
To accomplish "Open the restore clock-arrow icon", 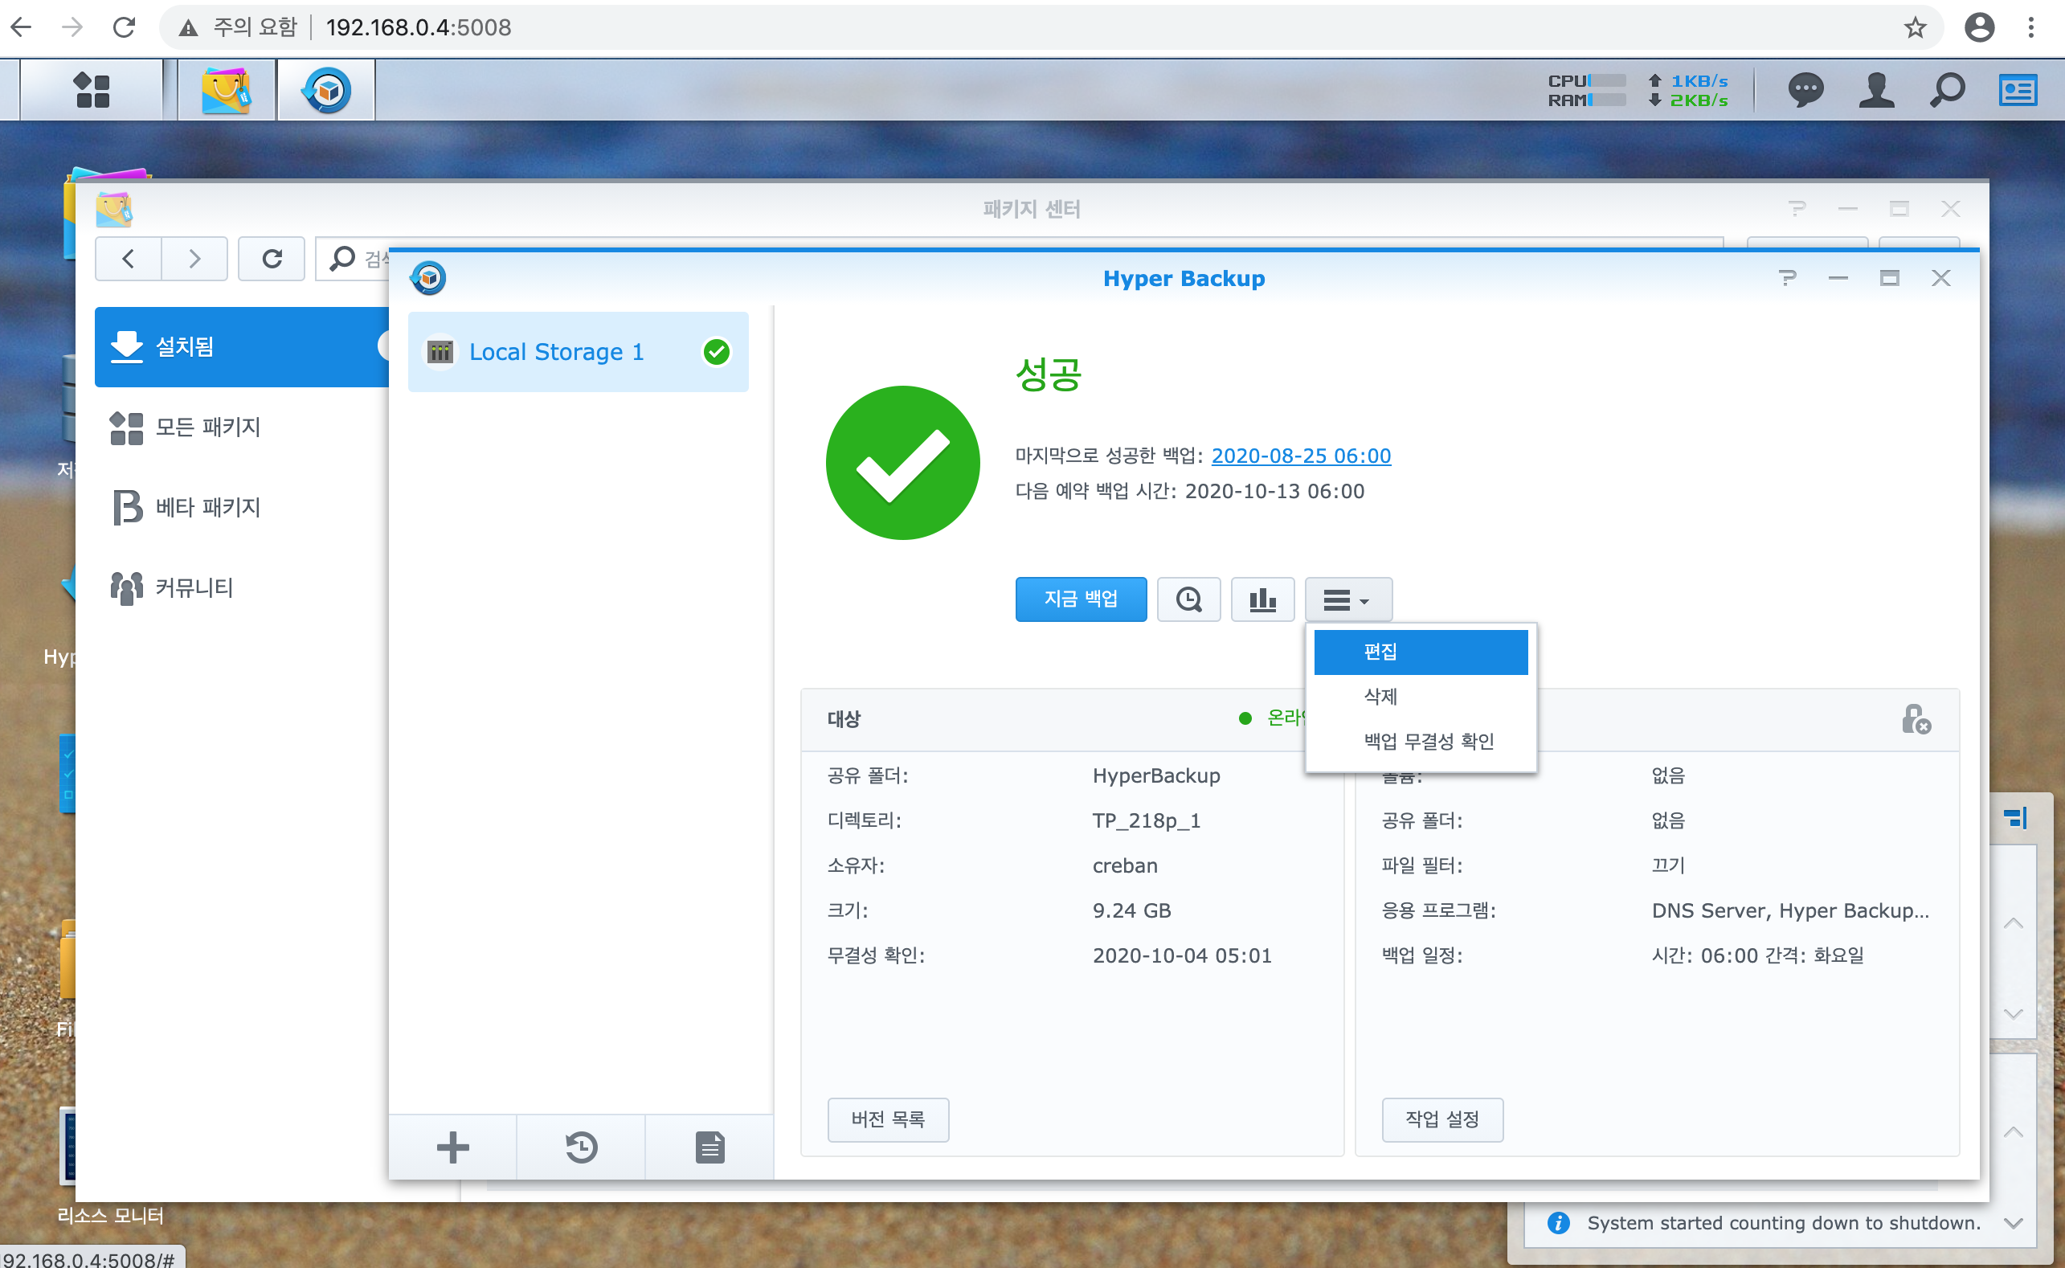I will click(x=581, y=1147).
